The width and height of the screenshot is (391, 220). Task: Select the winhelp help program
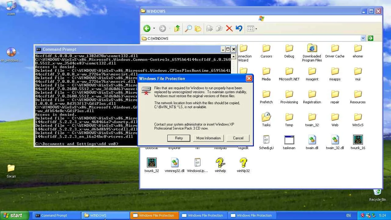pos(220,166)
